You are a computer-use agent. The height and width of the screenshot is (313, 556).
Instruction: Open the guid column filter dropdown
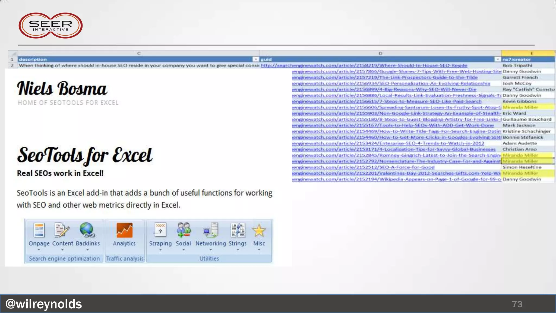497,59
